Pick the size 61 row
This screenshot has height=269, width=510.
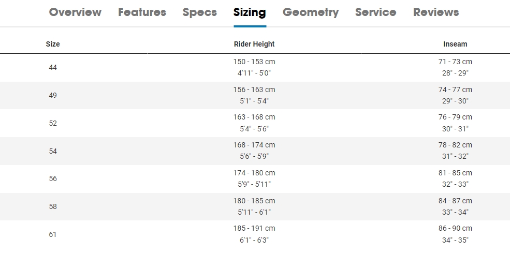tap(53, 234)
